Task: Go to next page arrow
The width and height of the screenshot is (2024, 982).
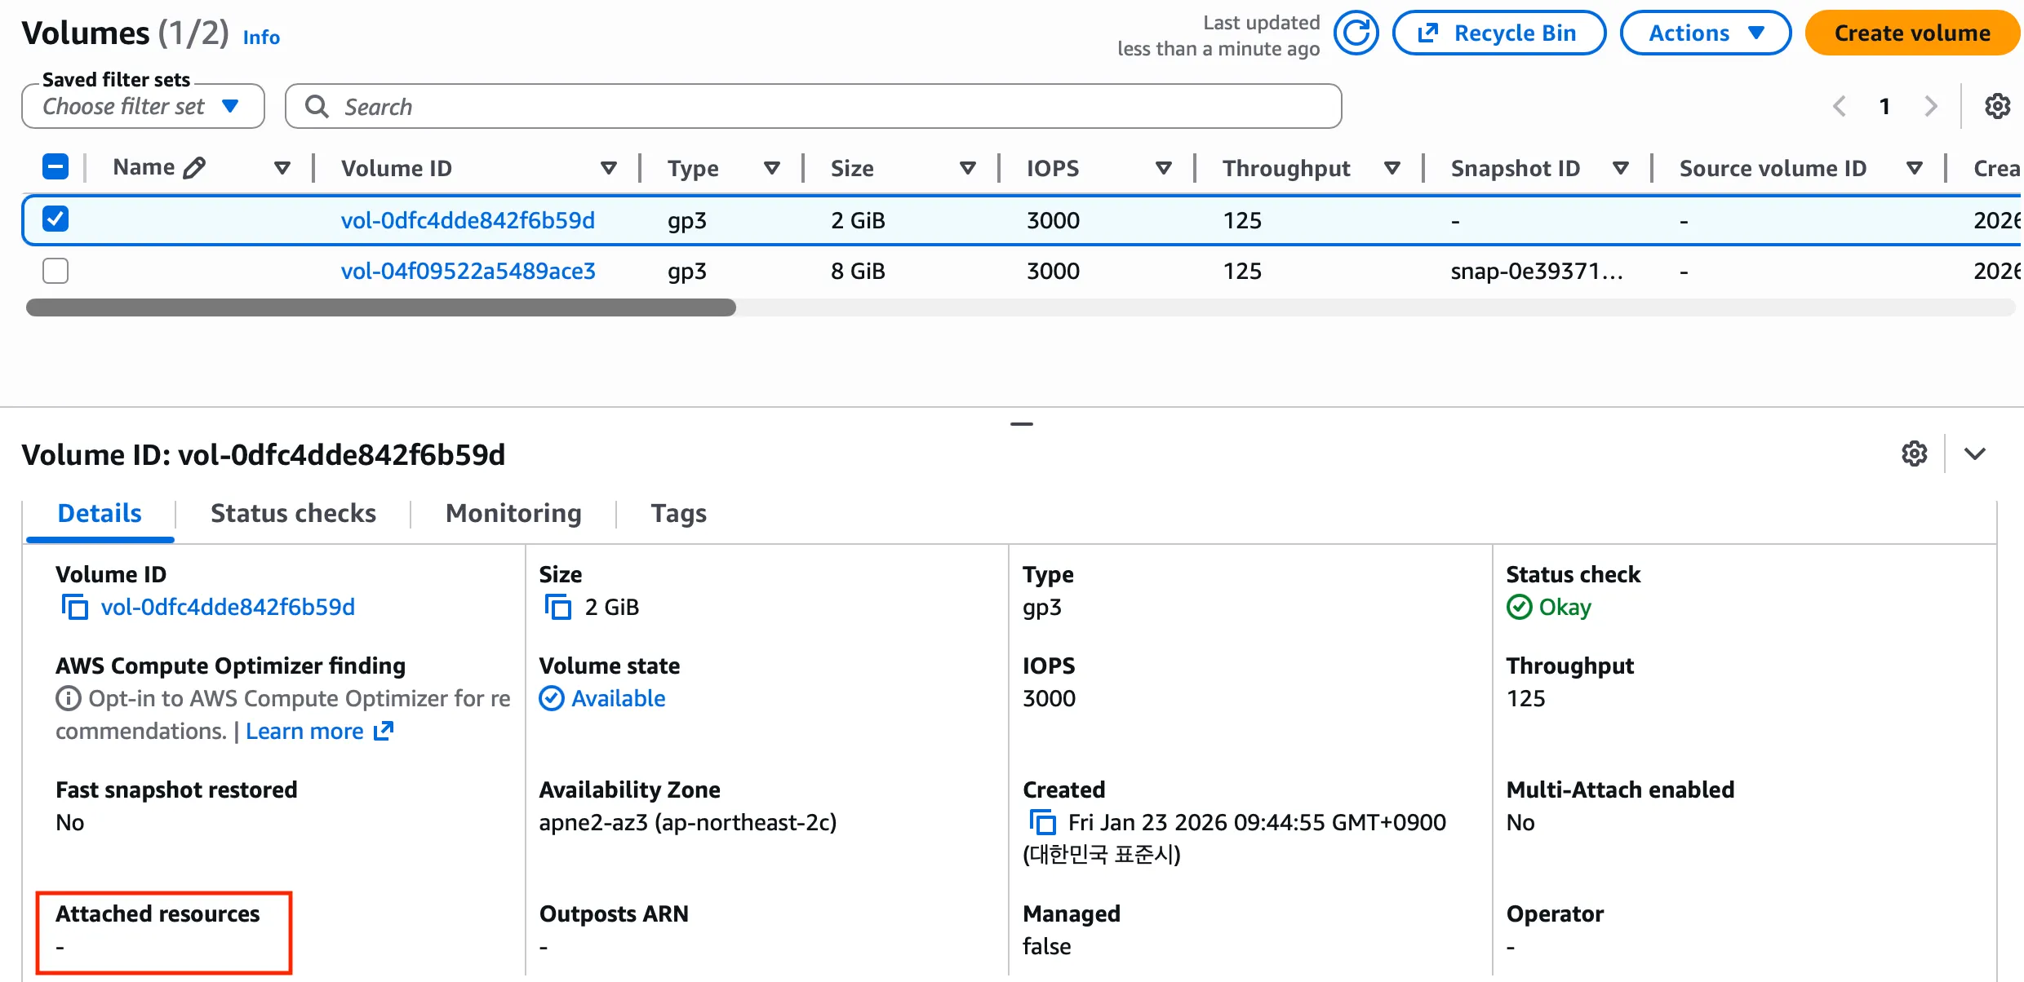Action: [1930, 106]
